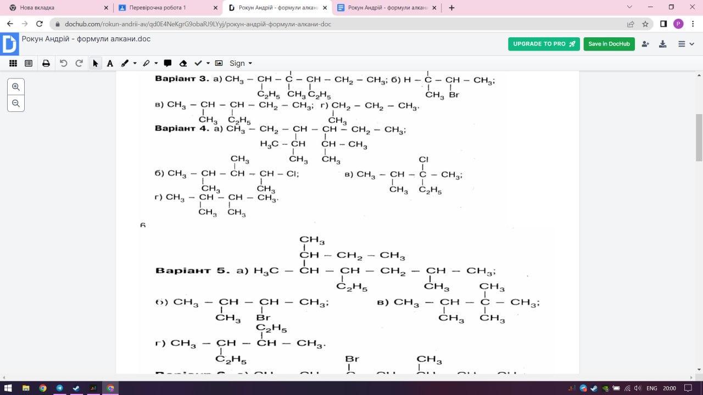Undo the last action
The image size is (703, 395).
click(x=63, y=63)
